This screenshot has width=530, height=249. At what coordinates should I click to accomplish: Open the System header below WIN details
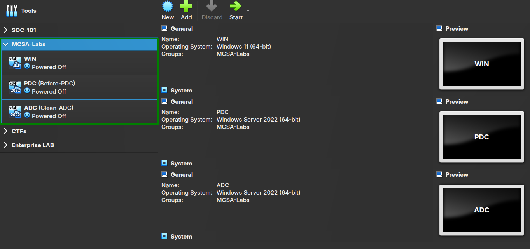tap(181, 91)
